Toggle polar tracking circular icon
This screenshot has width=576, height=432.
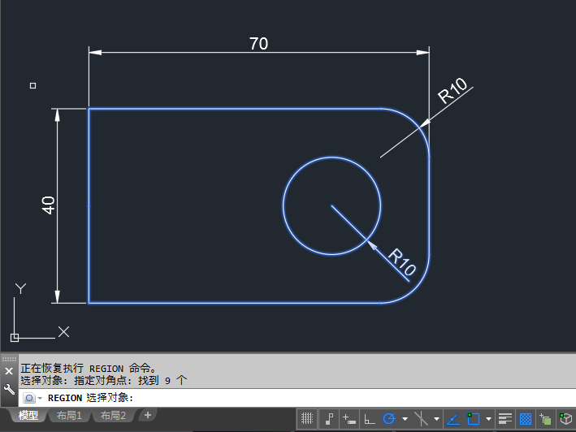(x=389, y=418)
